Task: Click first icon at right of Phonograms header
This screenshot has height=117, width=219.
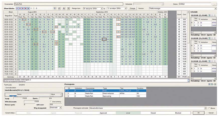Action: 209,84
